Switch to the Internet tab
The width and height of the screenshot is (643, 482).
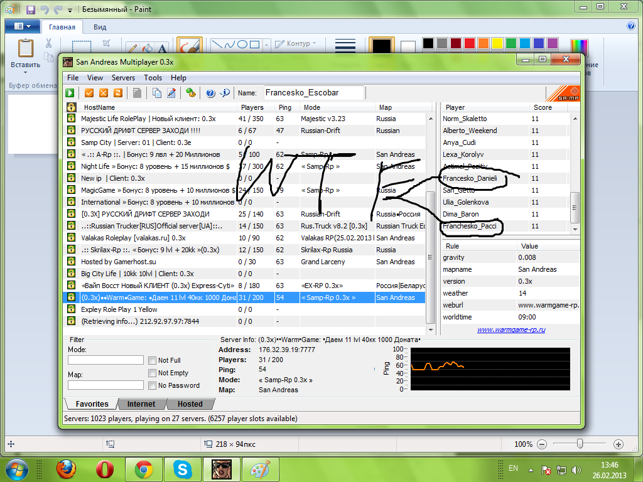[x=141, y=404]
